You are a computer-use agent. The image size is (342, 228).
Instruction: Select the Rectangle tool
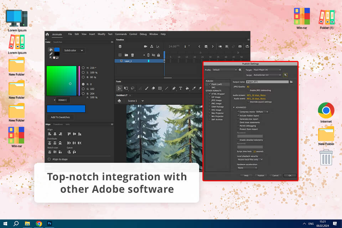click(x=160, y=88)
